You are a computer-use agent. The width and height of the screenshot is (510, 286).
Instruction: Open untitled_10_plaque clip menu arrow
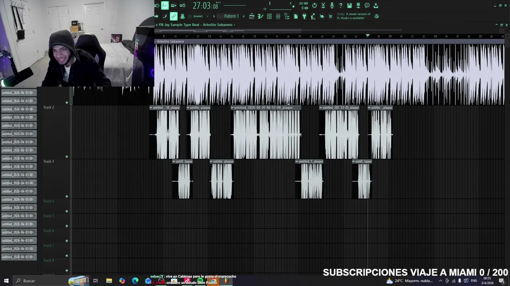click(151, 108)
